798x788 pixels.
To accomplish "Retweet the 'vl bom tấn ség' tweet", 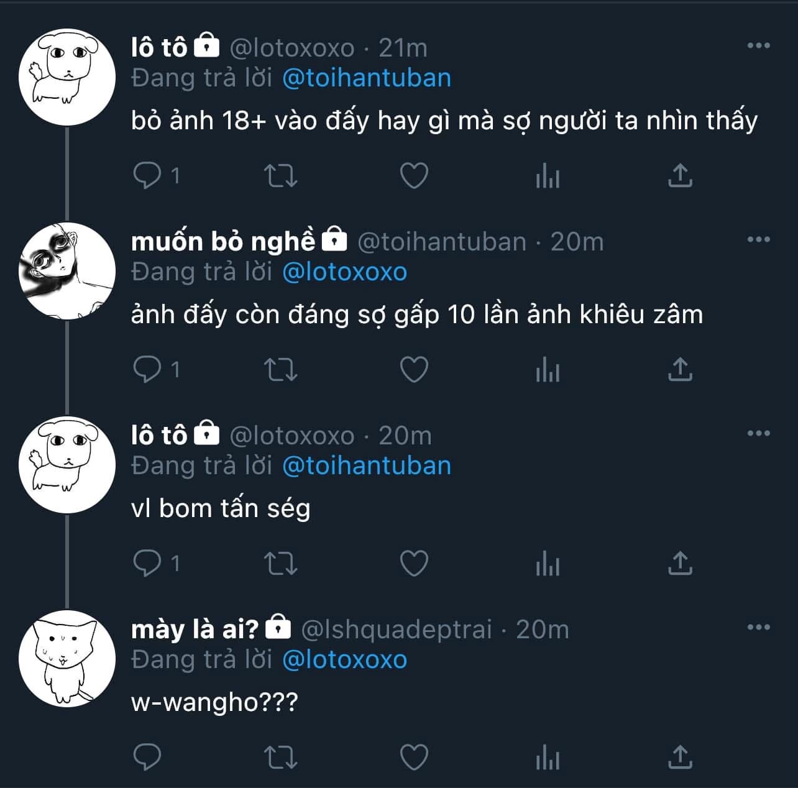I will click(x=281, y=564).
